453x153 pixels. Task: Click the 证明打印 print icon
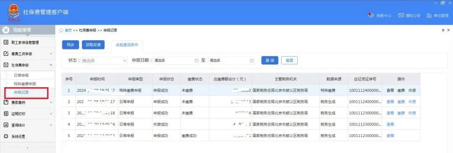pos(5,114)
